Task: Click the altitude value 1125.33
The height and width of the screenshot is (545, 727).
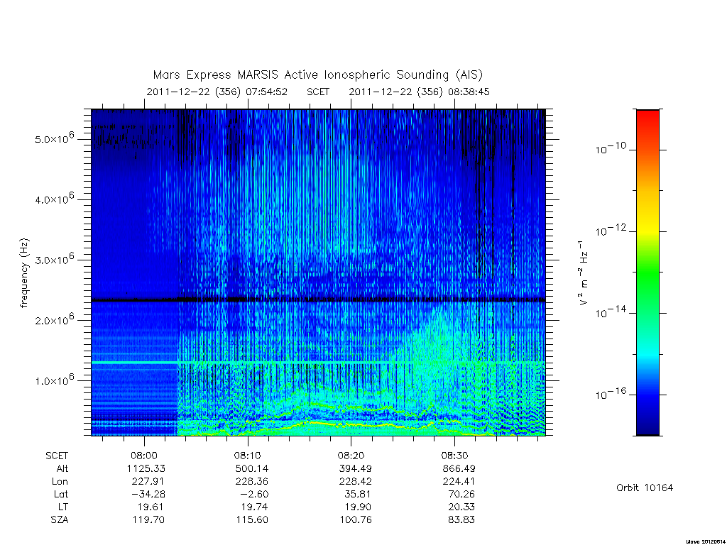Action: (146, 468)
